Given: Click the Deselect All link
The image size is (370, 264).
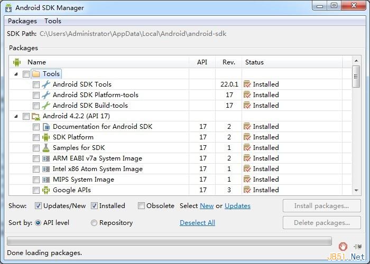Looking at the screenshot, I should pyautogui.click(x=197, y=223).
